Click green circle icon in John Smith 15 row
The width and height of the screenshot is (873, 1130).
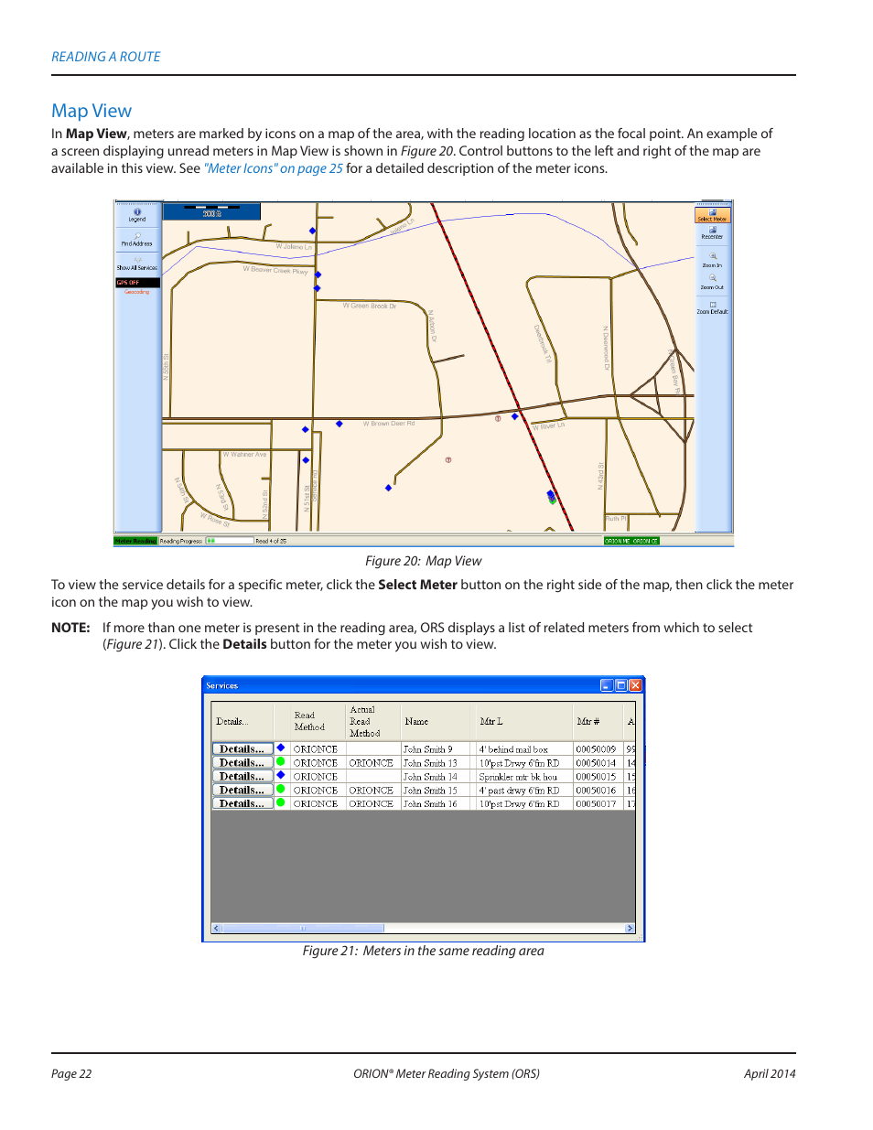coord(281,789)
